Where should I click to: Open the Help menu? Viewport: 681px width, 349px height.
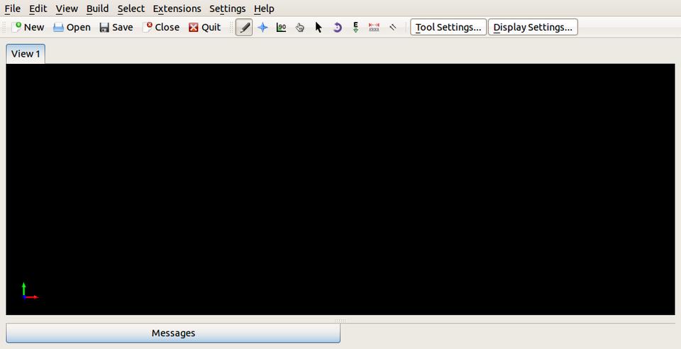point(264,9)
